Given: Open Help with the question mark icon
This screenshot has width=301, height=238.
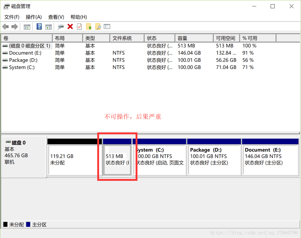Looking at the screenshot, I should click(39, 27).
